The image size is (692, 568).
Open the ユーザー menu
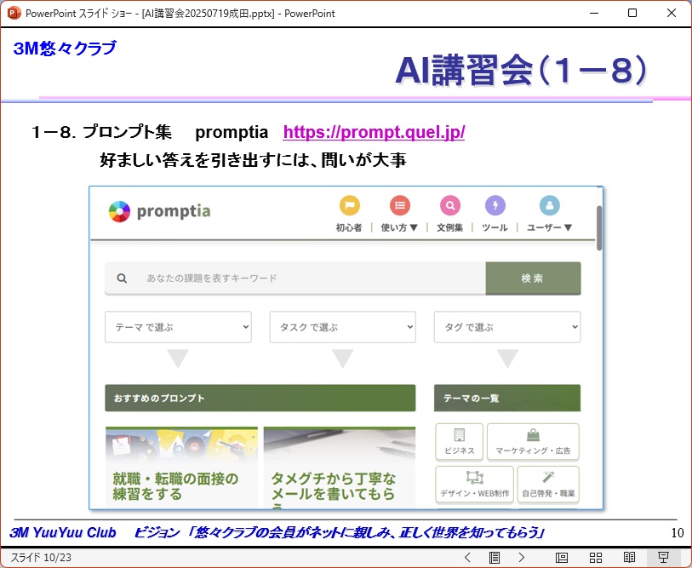[549, 227]
